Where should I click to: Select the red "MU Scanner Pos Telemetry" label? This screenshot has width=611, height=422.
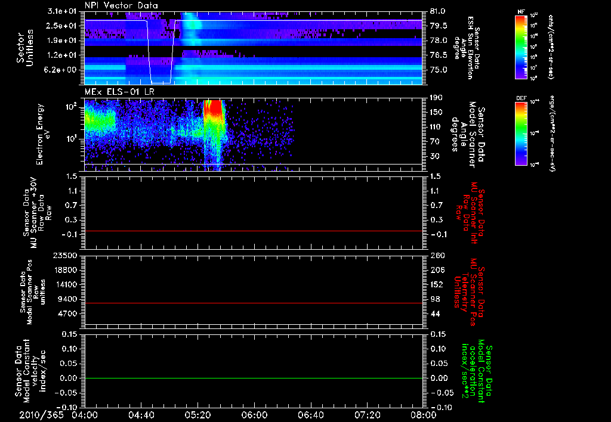point(469,292)
